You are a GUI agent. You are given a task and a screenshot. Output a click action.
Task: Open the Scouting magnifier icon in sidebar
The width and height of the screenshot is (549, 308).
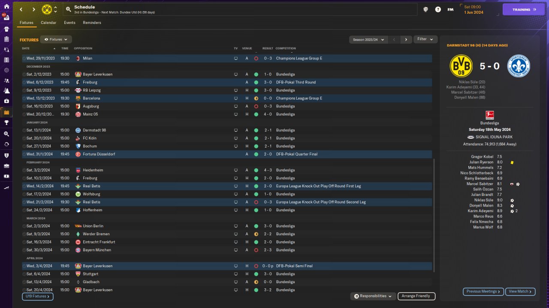point(6,133)
